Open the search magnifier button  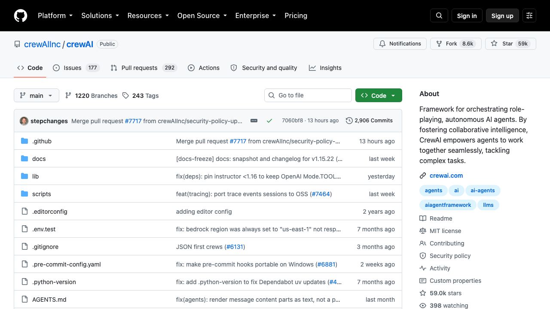pos(439,15)
